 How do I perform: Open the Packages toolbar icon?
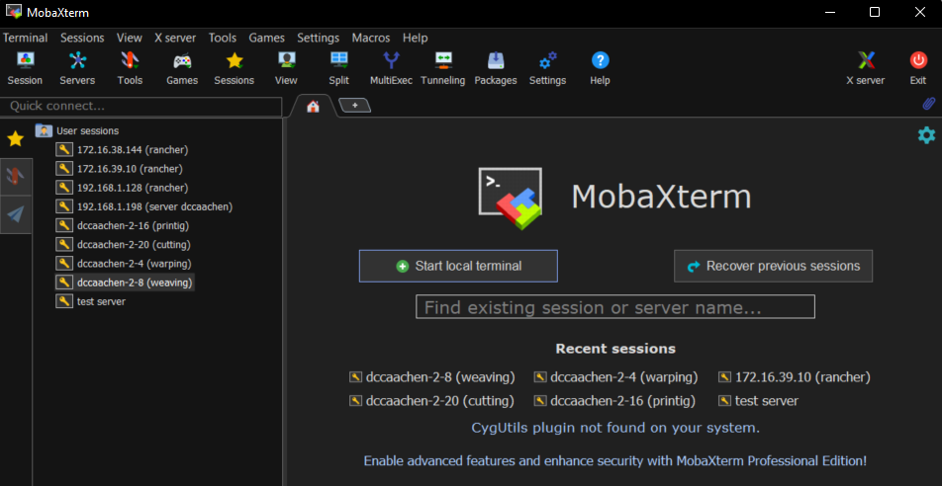tap(495, 68)
